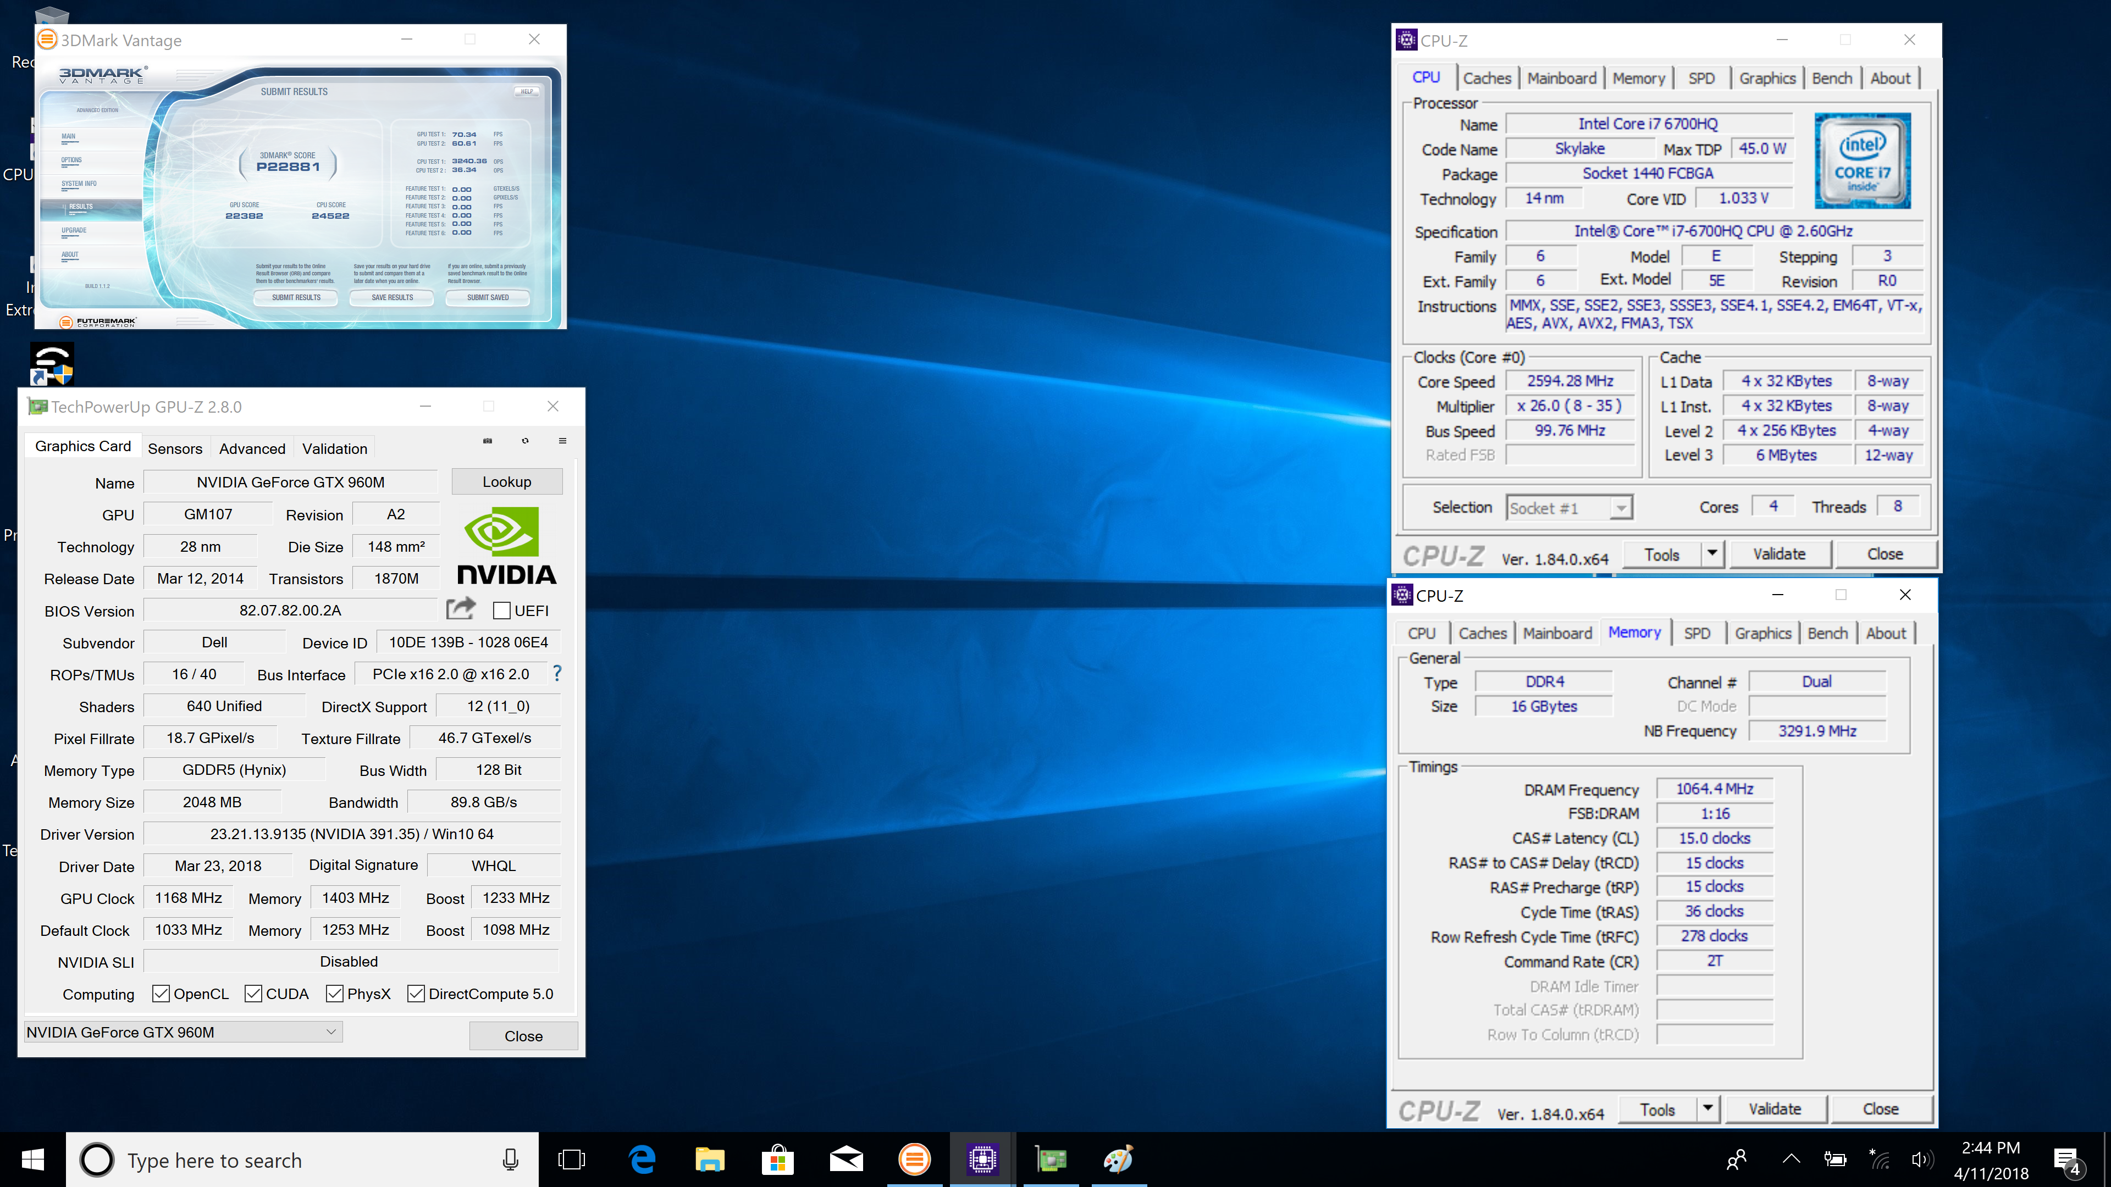The image size is (2111, 1187).
Task: Click Close button in GPU-Z
Action: click(x=524, y=1035)
